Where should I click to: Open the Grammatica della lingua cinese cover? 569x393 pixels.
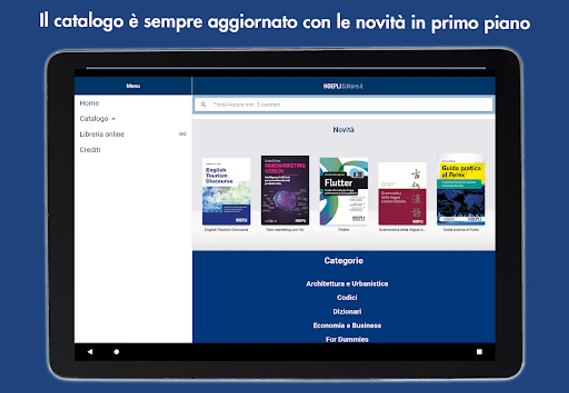coord(402,193)
